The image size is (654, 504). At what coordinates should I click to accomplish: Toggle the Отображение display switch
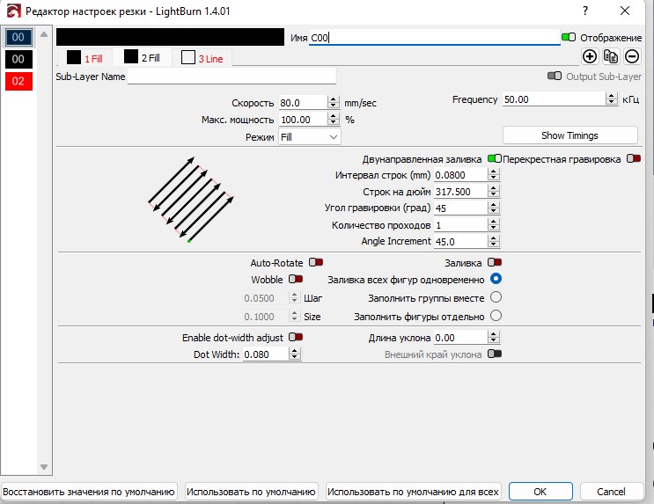(x=568, y=37)
